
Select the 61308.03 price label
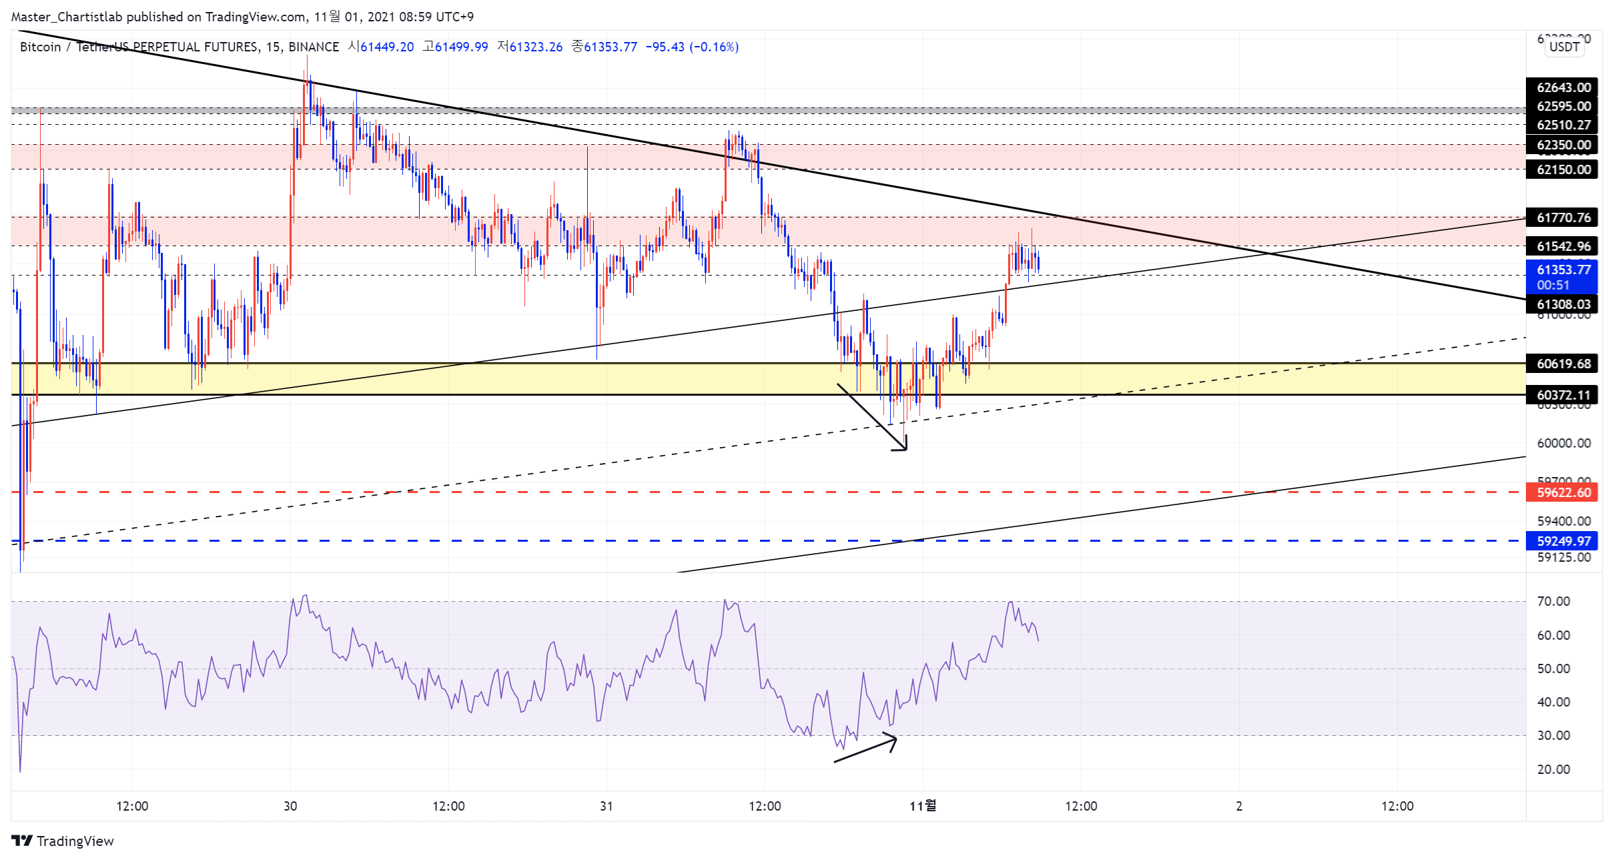click(x=1562, y=304)
